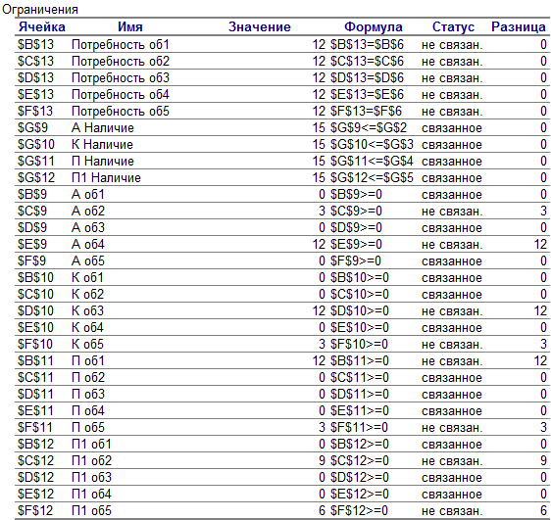Select cell reference $B$9
This screenshot has width=551, height=520.
click(x=32, y=194)
